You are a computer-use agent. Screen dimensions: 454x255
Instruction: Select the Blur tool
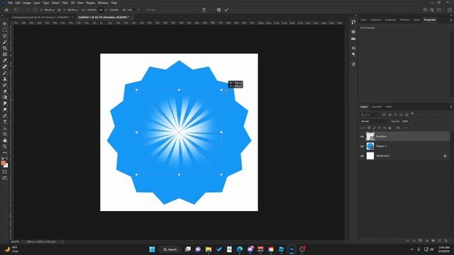click(x=5, y=103)
